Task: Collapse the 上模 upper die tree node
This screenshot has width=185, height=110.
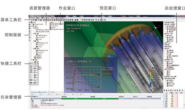Action: (x=34, y=34)
